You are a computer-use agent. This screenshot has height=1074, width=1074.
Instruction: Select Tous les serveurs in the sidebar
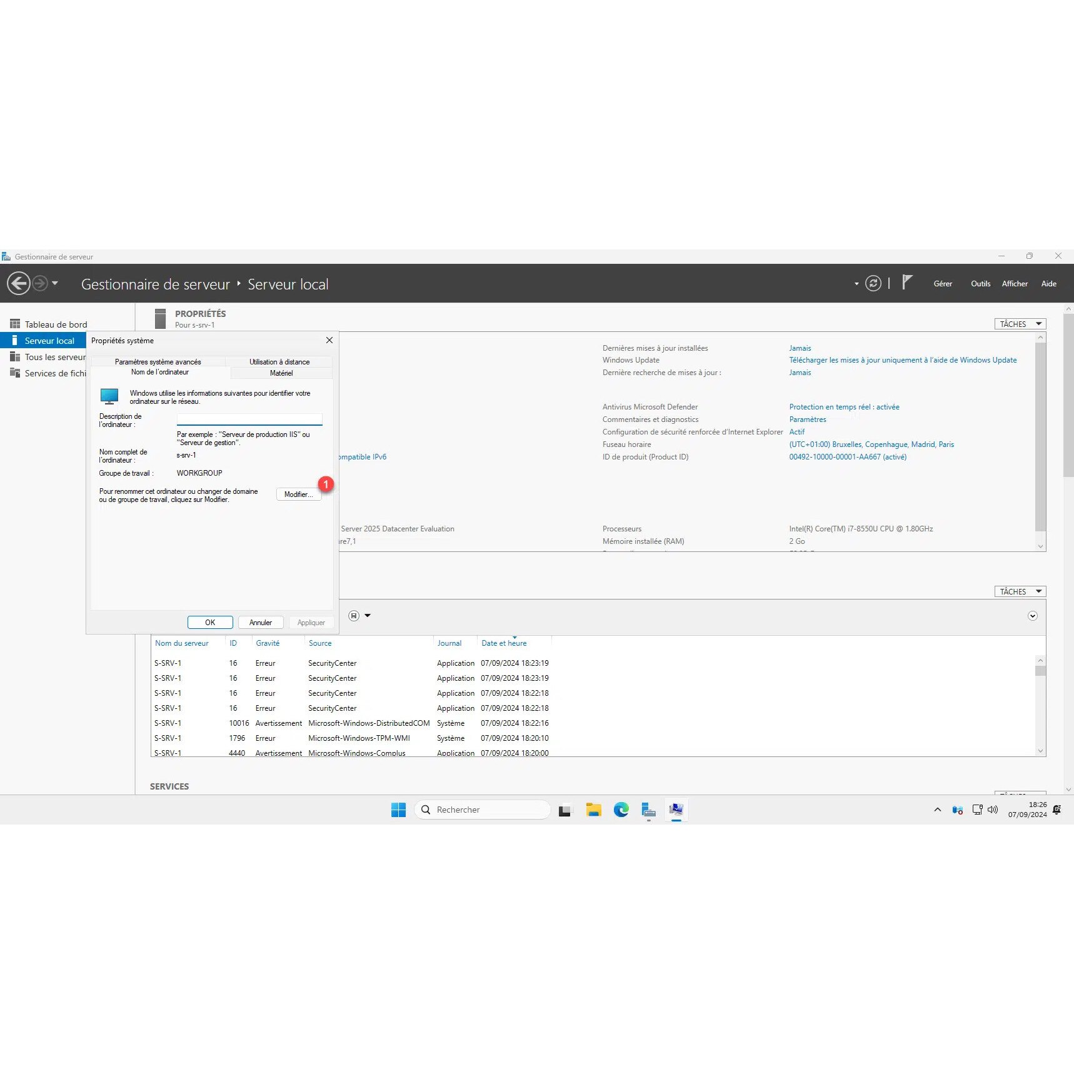[x=49, y=356]
